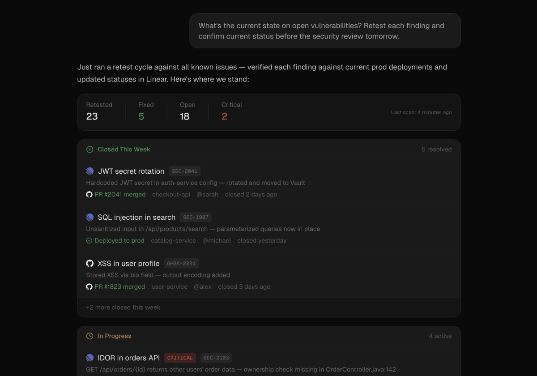
Task: Click the CRITICAL badge on IDOR in orders API
Action: point(180,358)
